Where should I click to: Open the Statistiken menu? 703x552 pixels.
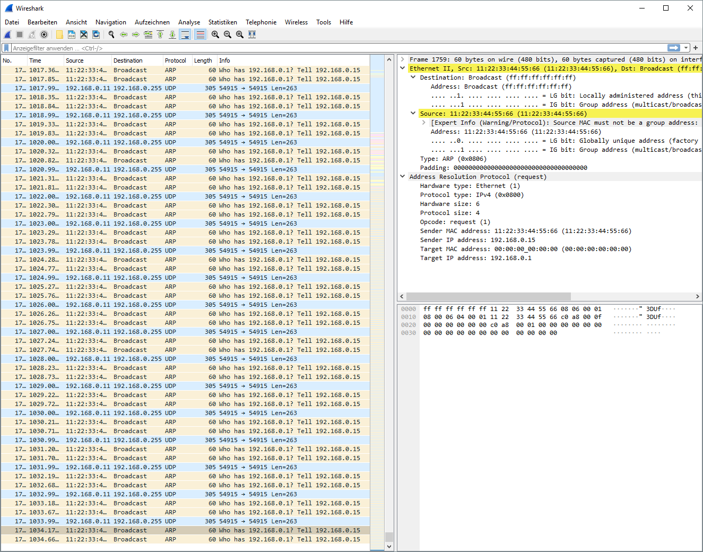click(x=223, y=22)
